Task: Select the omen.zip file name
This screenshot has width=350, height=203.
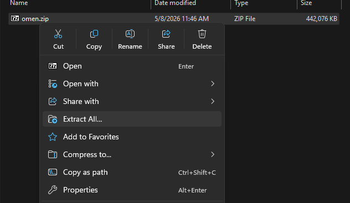Action: [x=35, y=19]
